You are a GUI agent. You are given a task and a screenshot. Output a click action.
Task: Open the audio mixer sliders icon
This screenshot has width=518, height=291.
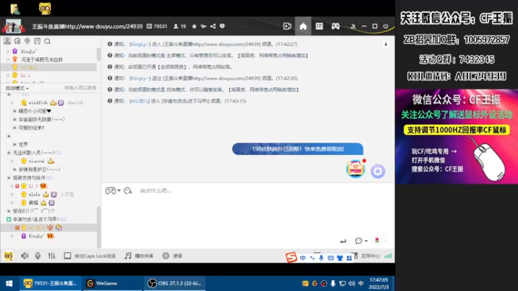click(52, 255)
